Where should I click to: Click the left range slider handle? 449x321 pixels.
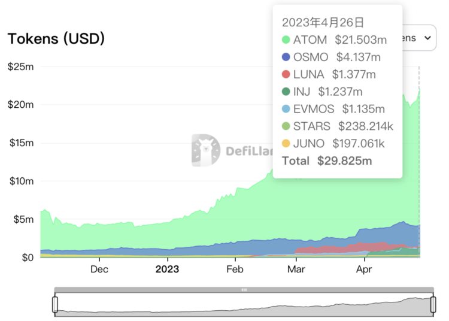pyautogui.click(x=55, y=305)
